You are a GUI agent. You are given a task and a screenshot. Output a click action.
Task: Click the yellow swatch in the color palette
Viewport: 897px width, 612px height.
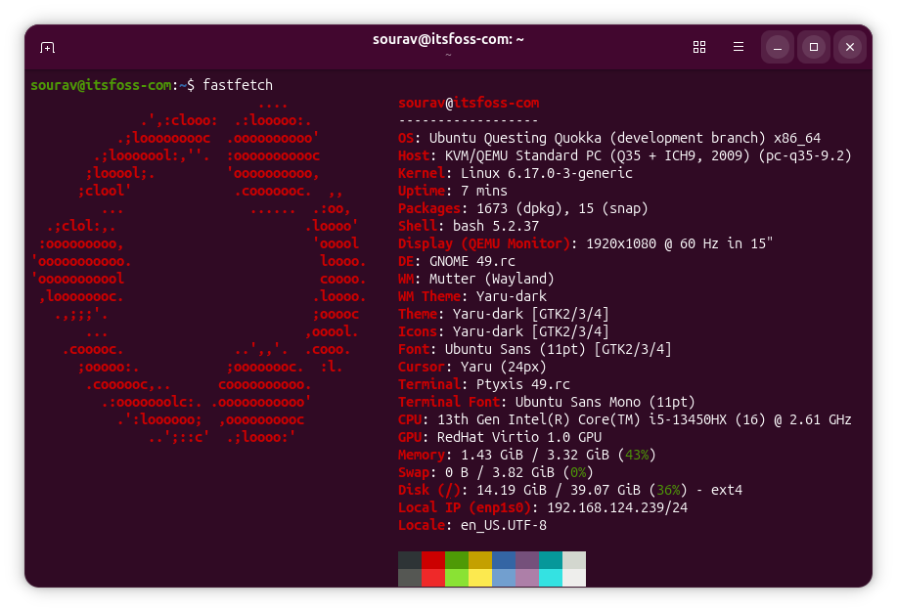pos(479,568)
